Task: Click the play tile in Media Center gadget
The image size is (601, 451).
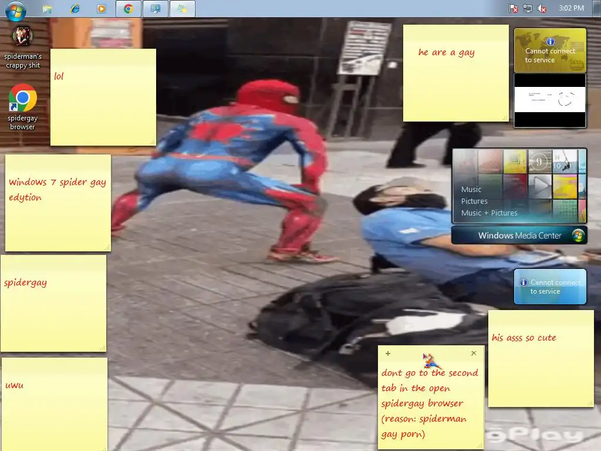Action: click(x=540, y=186)
